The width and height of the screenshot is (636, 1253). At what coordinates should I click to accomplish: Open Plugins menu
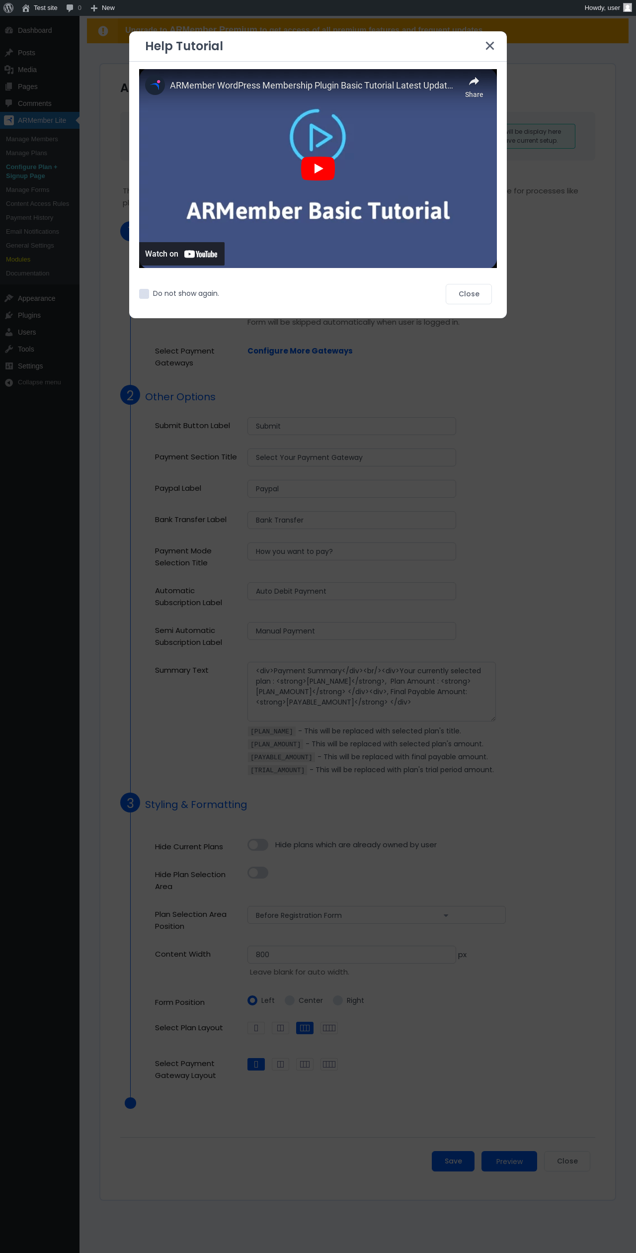(x=40, y=315)
